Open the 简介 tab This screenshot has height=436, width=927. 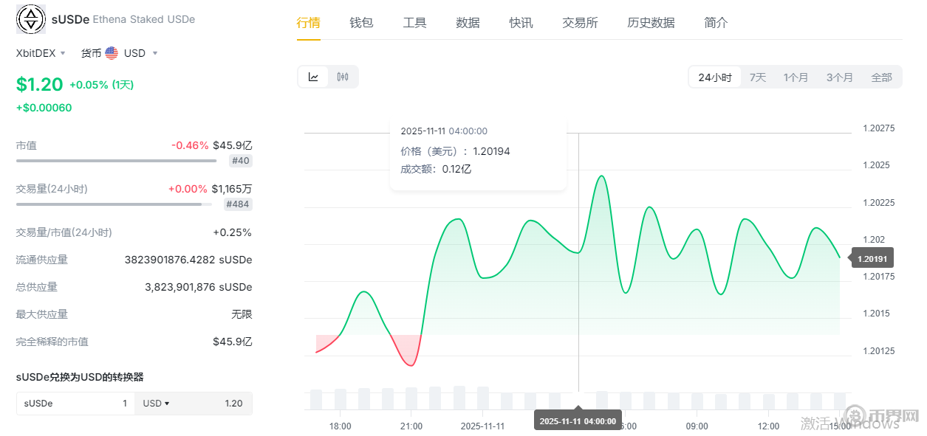click(x=716, y=22)
